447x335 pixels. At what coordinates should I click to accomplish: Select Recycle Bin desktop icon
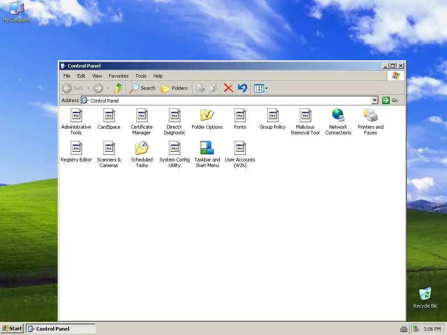(425, 298)
